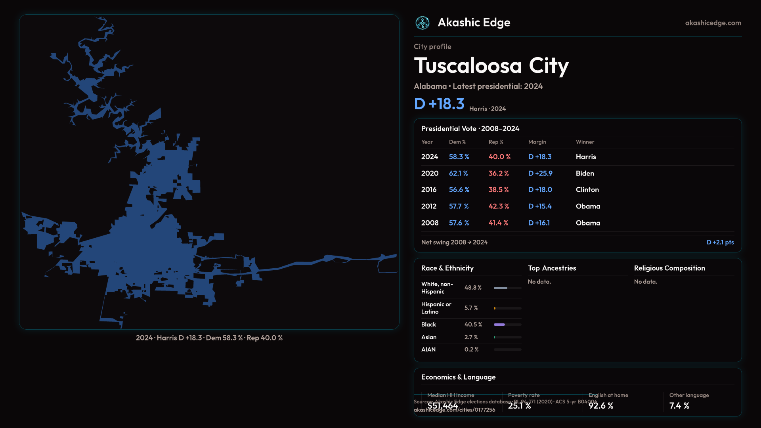Click the Dem % column header
Screen dimensions: 761x428
coord(457,142)
